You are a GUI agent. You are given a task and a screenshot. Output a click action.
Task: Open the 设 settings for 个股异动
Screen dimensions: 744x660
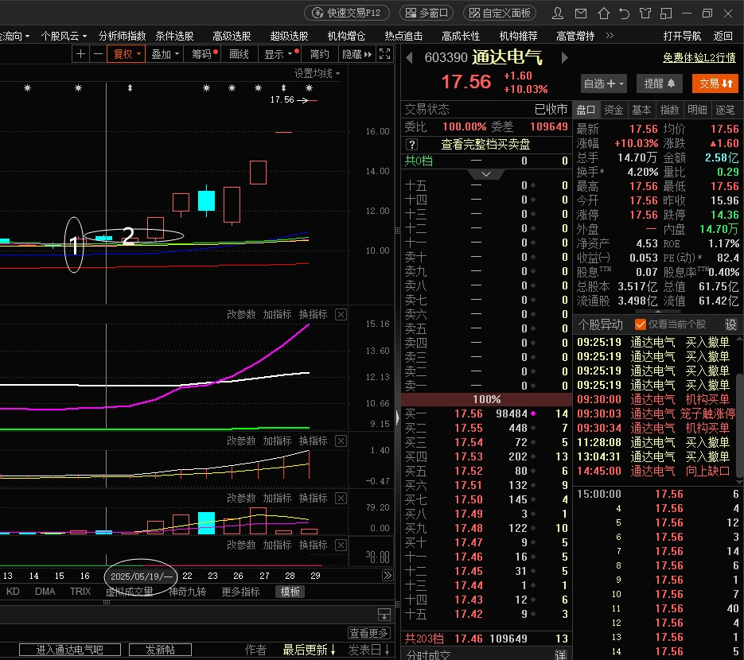click(x=730, y=324)
